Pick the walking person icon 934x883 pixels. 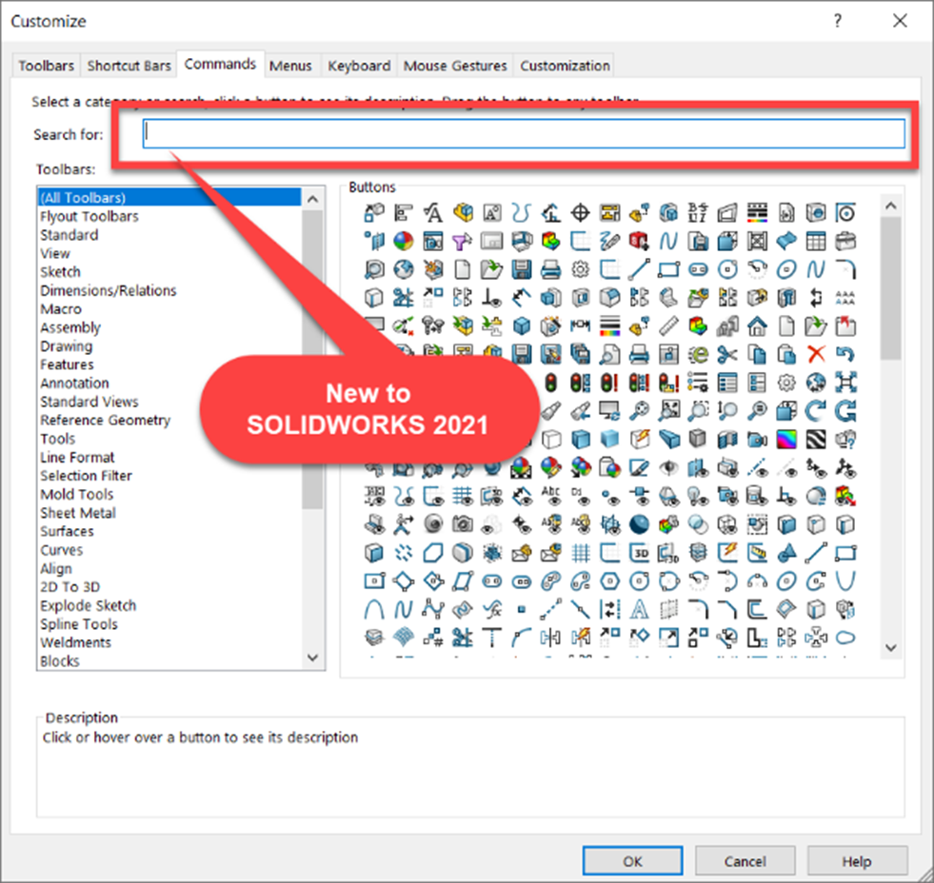404,524
